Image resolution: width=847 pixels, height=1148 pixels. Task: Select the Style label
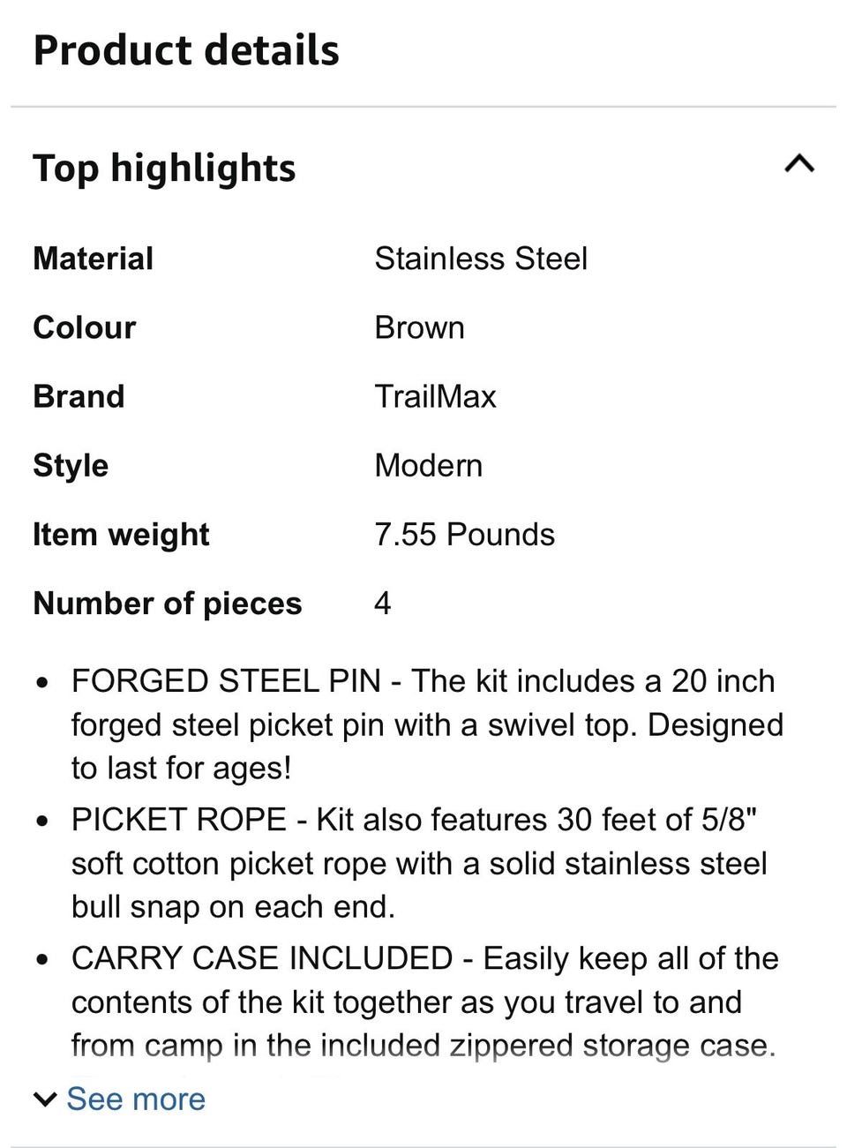(71, 465)
